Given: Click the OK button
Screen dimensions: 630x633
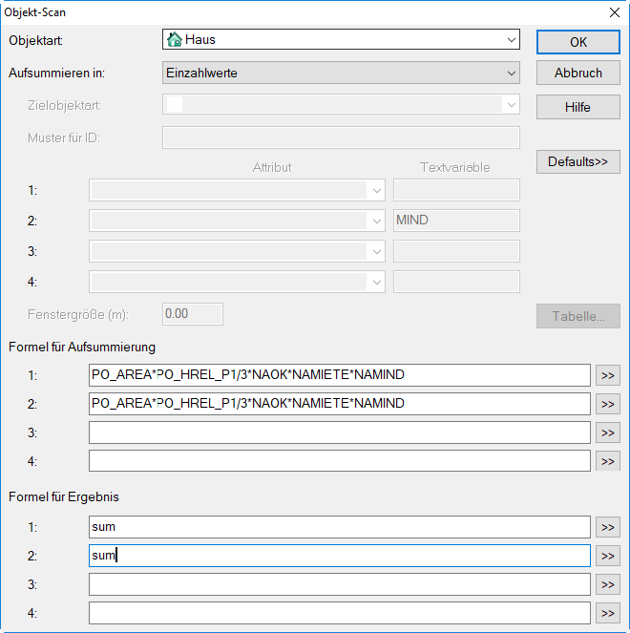Looking at the screenshot, I should pyautogui.click(x=577, y=42).
